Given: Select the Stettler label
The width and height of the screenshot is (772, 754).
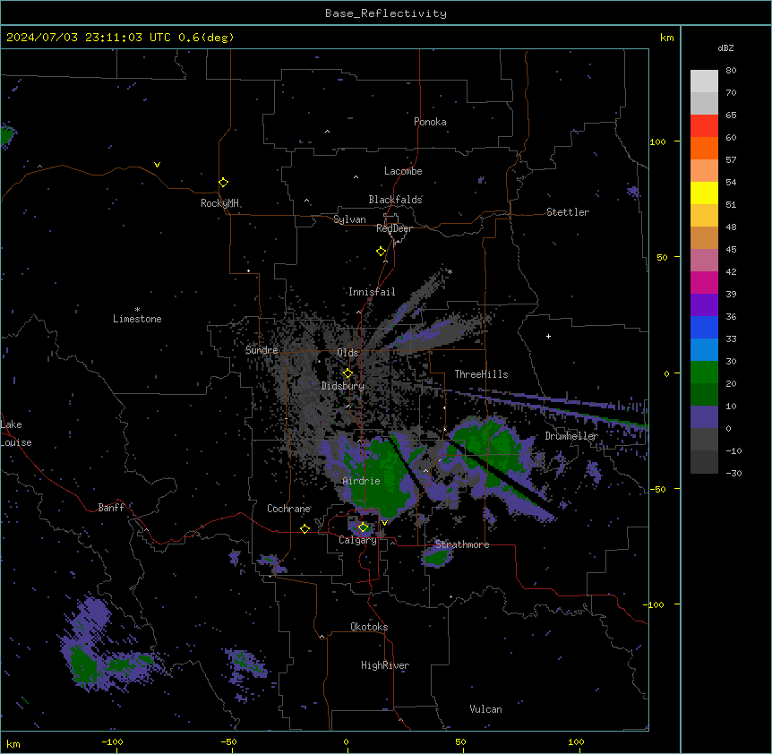Looking at the screenshot, I should (568, 212).
